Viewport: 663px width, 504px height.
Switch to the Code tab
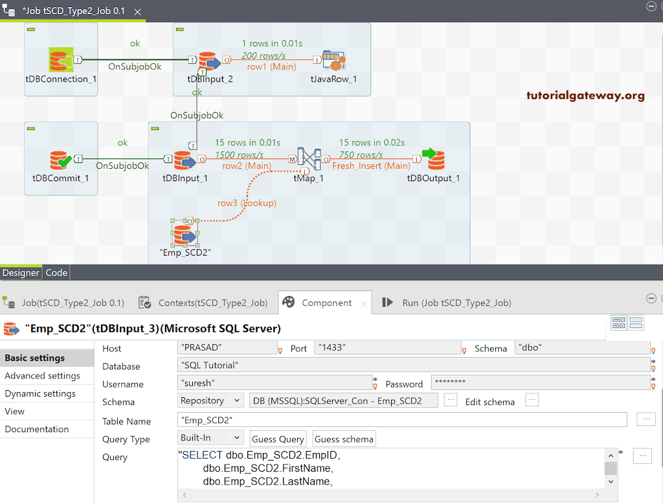click(56, 272)
